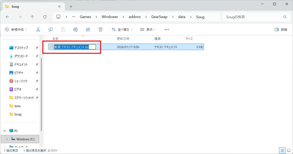Sort files by 更新日時 column header
Viewport: 293px width, 154px height.
point(123,38)
